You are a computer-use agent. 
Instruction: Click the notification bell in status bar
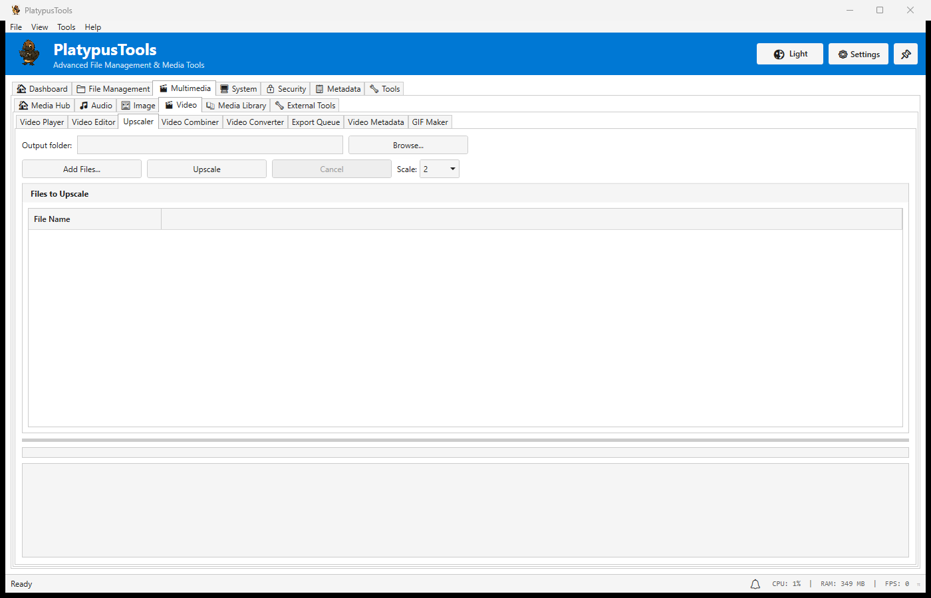click(x=755, y=583)
